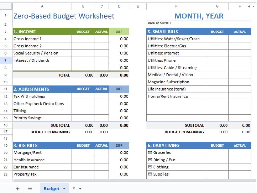Click the envelope icon beside Dining / Fun
This screenshot has height=193, width=257.
[150, 160]
